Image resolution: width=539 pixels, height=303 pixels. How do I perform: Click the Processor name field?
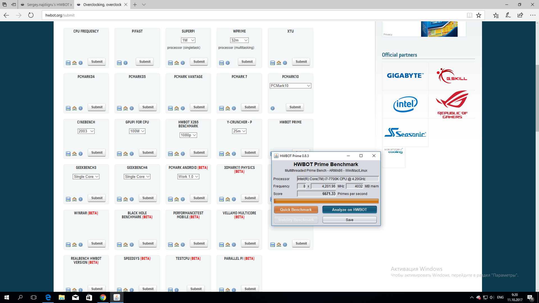tap(338, 179)
